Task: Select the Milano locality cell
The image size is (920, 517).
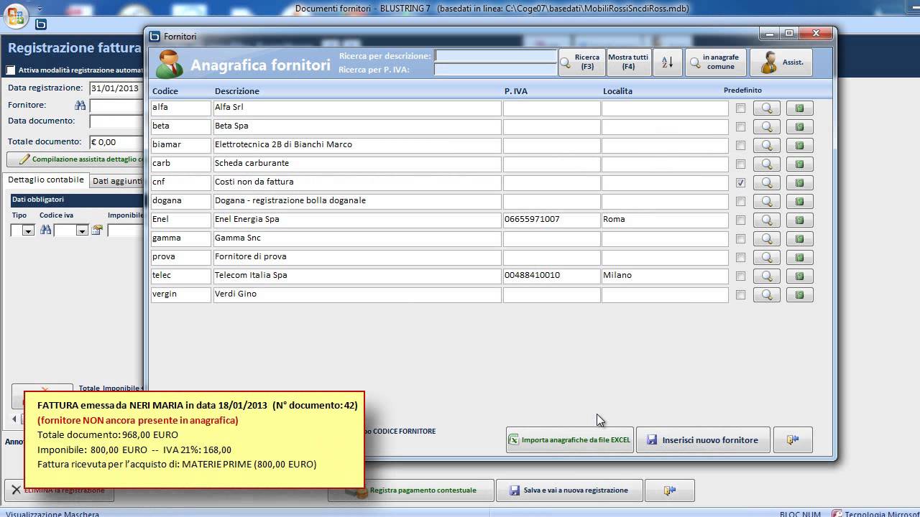Action: coord(665,276)
